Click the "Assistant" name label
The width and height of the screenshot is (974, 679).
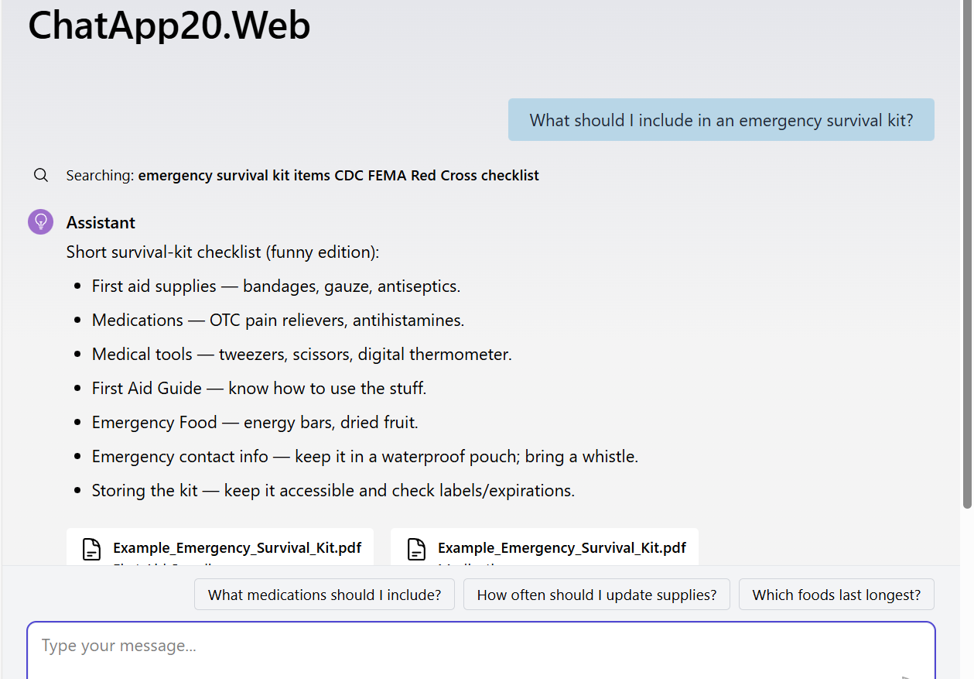coord(101,223)
